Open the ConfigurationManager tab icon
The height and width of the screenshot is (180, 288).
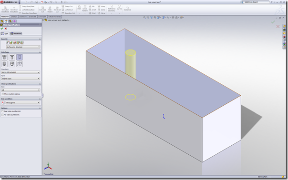10,21
